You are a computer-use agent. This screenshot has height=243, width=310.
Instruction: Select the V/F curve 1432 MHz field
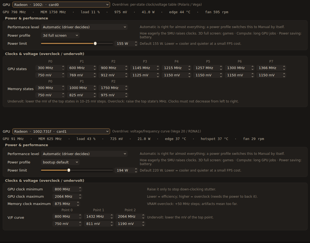[99, 217]
